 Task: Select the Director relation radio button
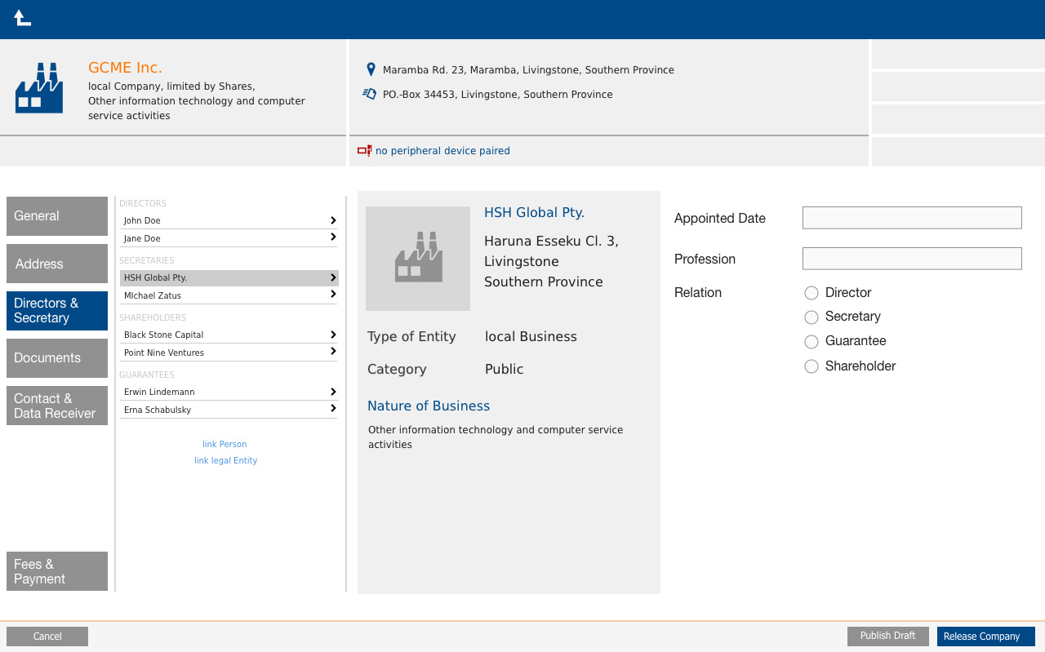click(x=812, y=293)
